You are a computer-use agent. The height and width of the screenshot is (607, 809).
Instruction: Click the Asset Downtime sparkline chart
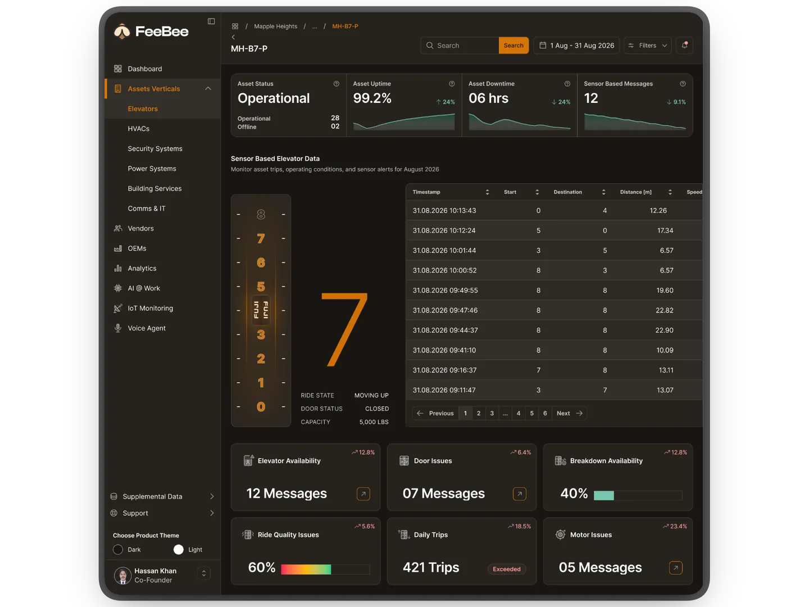[520, 121]
